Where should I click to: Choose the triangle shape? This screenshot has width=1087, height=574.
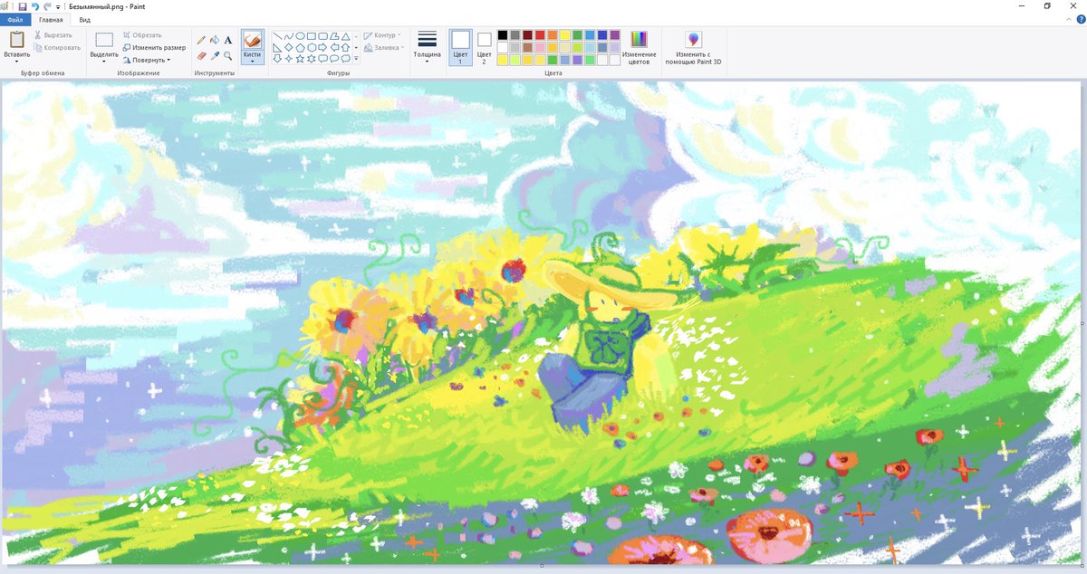click(x=345, y=36)
